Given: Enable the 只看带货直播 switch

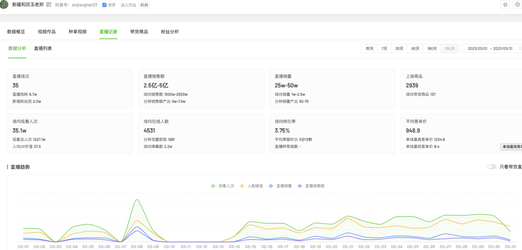Looking at the screenshot, I should [492, 167].
